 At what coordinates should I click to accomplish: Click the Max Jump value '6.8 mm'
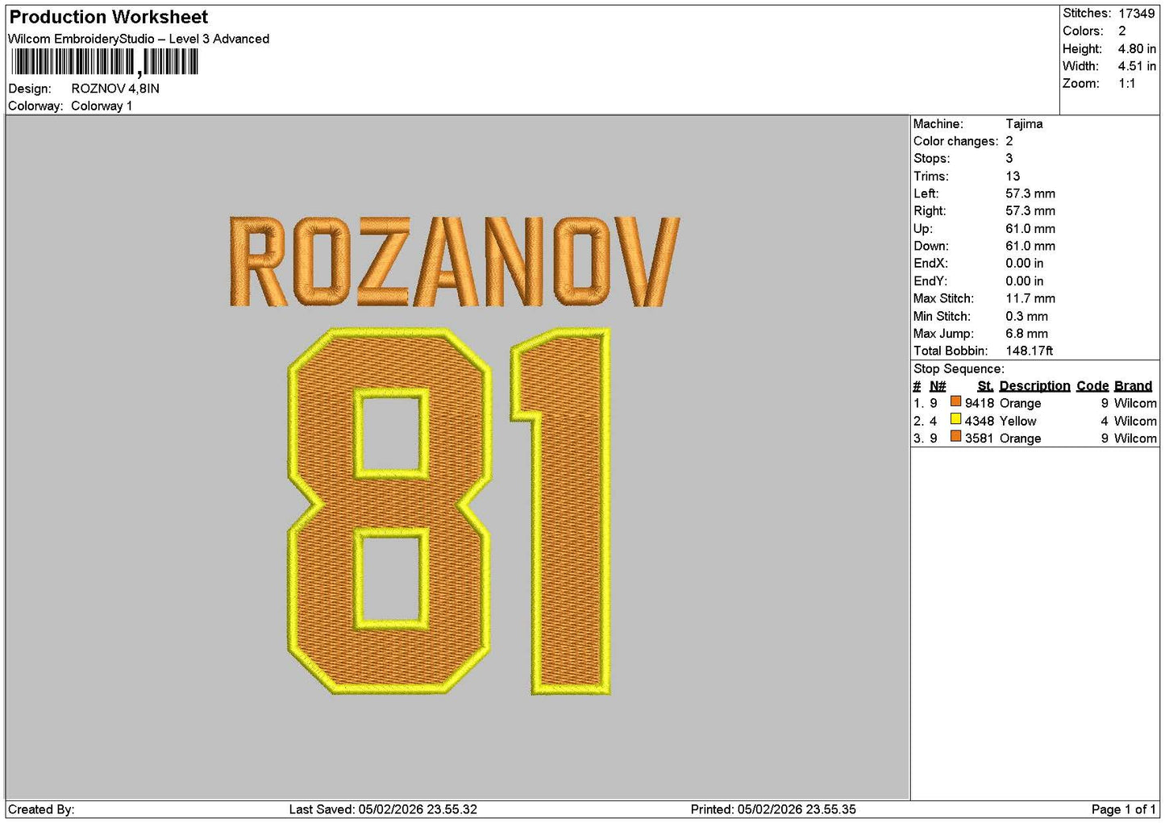point(1027,334)
